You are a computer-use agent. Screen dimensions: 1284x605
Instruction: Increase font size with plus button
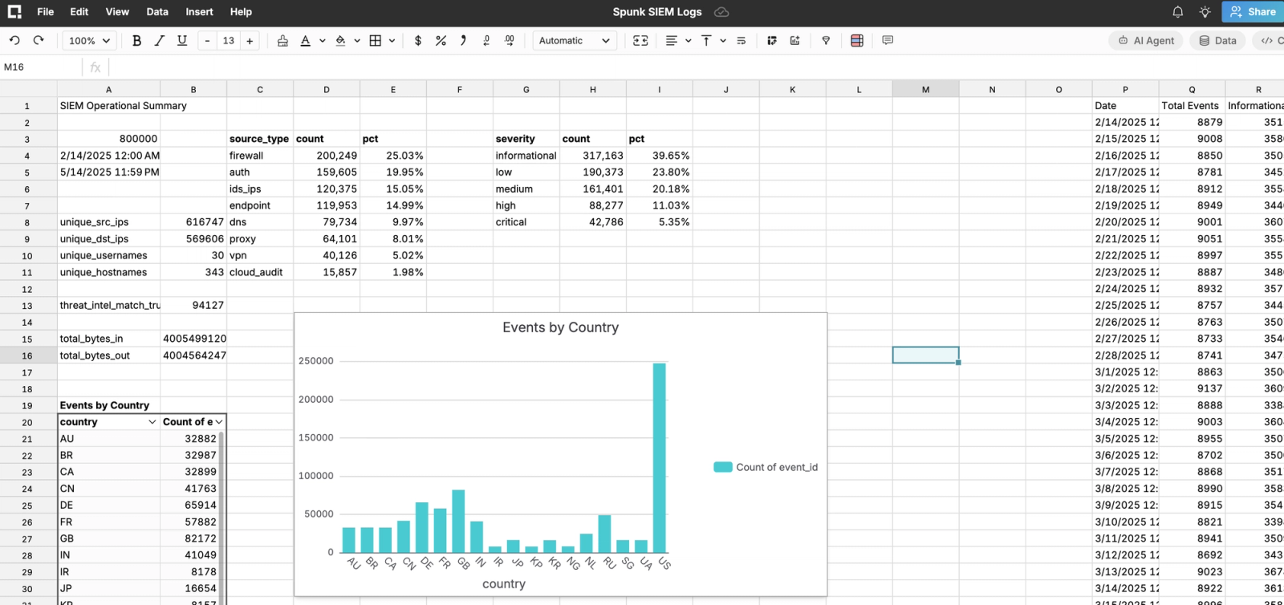pyautogui.click(x=250, y=40)
